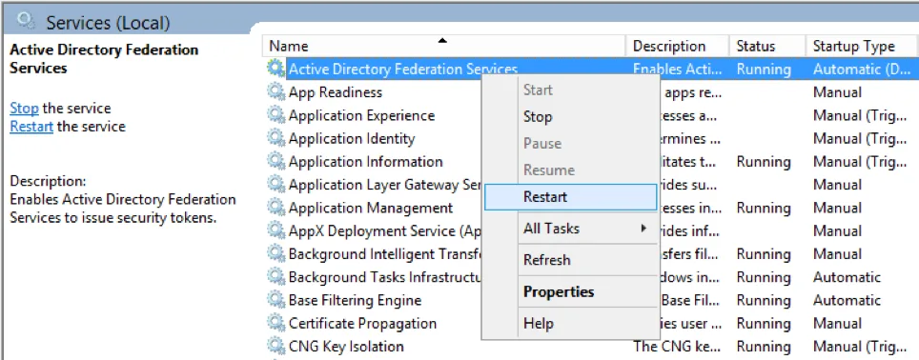Click Running status of Active Directory Federation Services
This screenshot has height=360, width=919.
coord(764,70)
